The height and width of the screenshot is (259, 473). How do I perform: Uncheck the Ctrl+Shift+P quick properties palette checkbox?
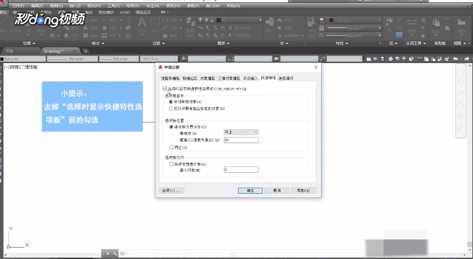pos(165,88)
